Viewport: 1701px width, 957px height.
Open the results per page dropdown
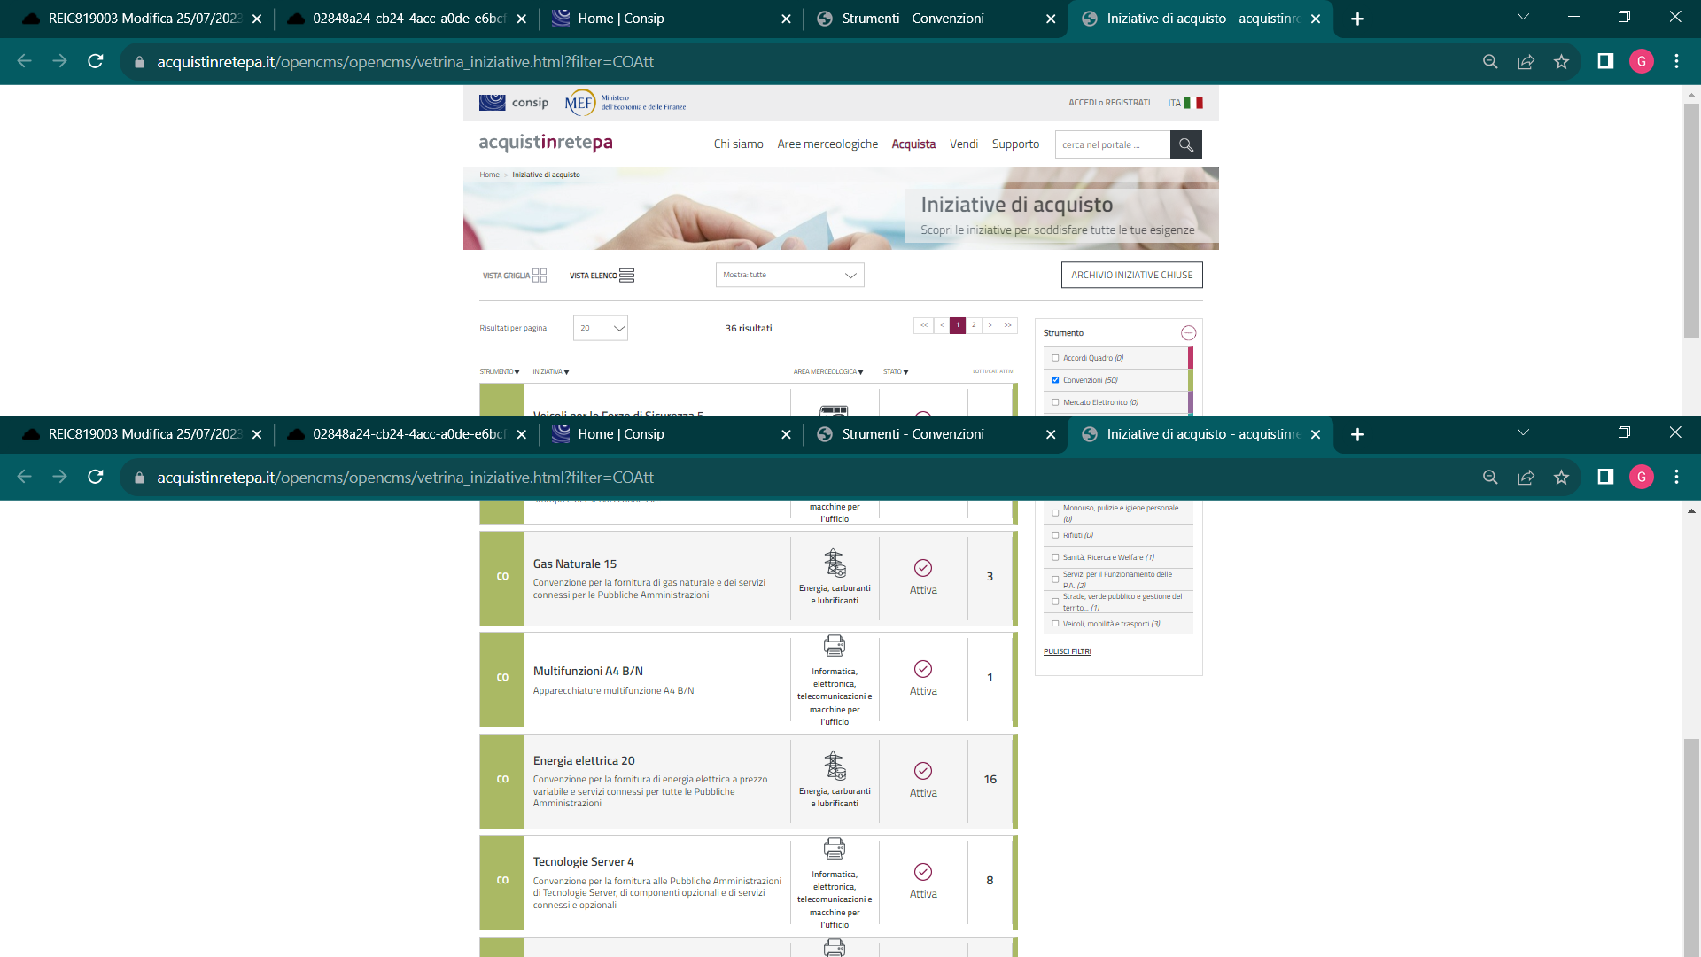click(x=601, y=328)
